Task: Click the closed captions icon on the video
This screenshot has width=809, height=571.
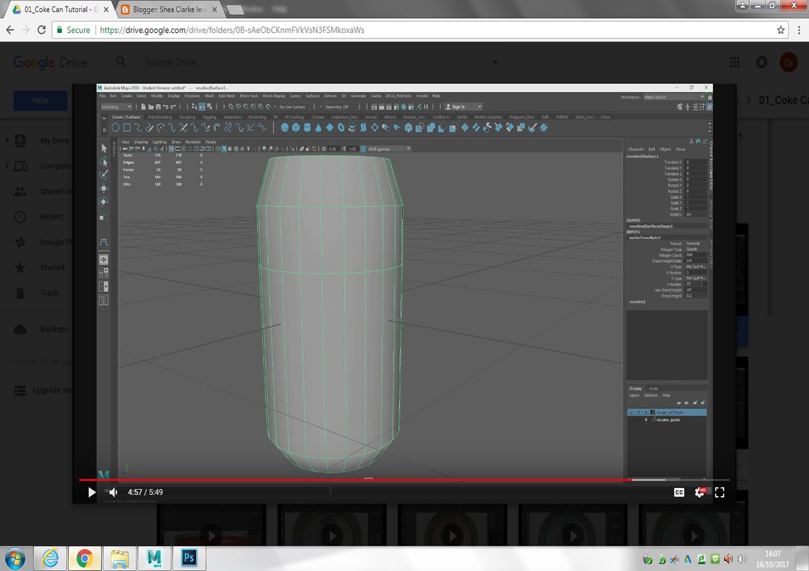Action: [679, 492]
